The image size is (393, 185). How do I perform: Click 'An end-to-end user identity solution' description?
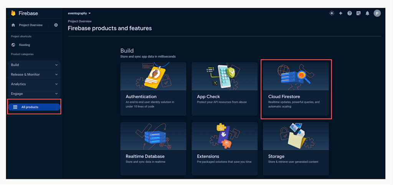tap(150, 104)
